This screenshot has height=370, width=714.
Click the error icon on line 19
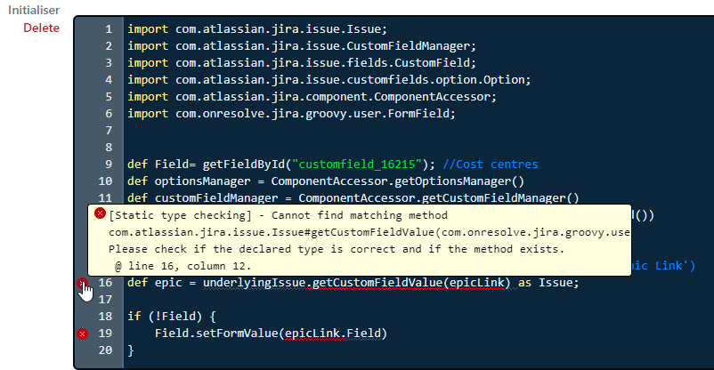tap(82, 334)
